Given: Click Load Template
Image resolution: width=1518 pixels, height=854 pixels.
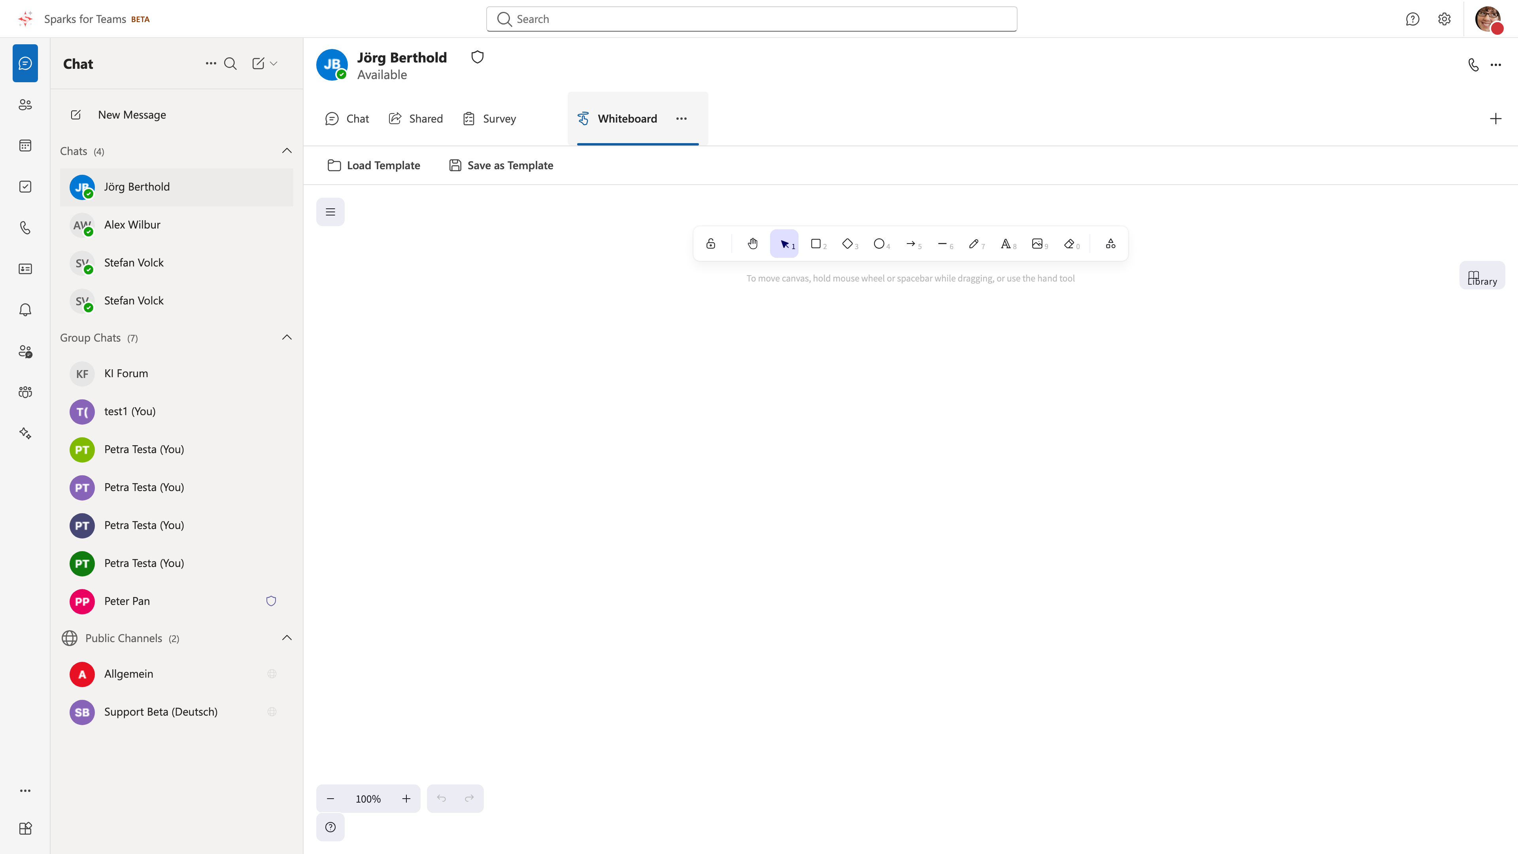Looking at the screenshot, I should point(374,166).
